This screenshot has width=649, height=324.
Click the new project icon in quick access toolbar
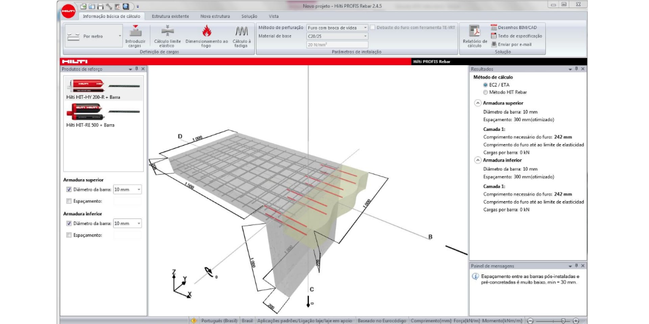pos(83,6)
